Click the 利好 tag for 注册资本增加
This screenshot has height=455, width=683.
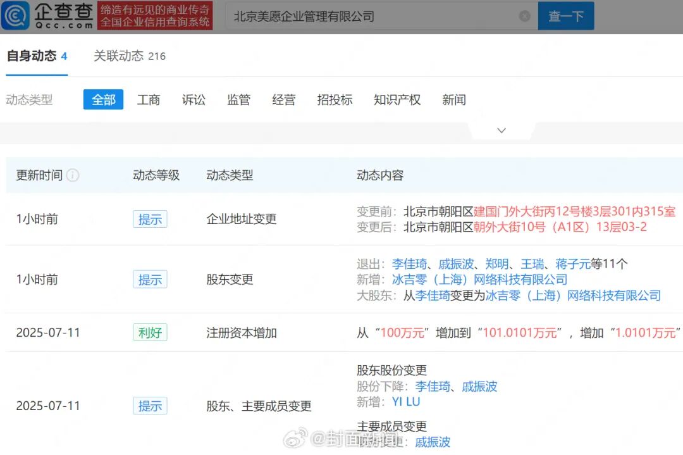click(150, 332)
